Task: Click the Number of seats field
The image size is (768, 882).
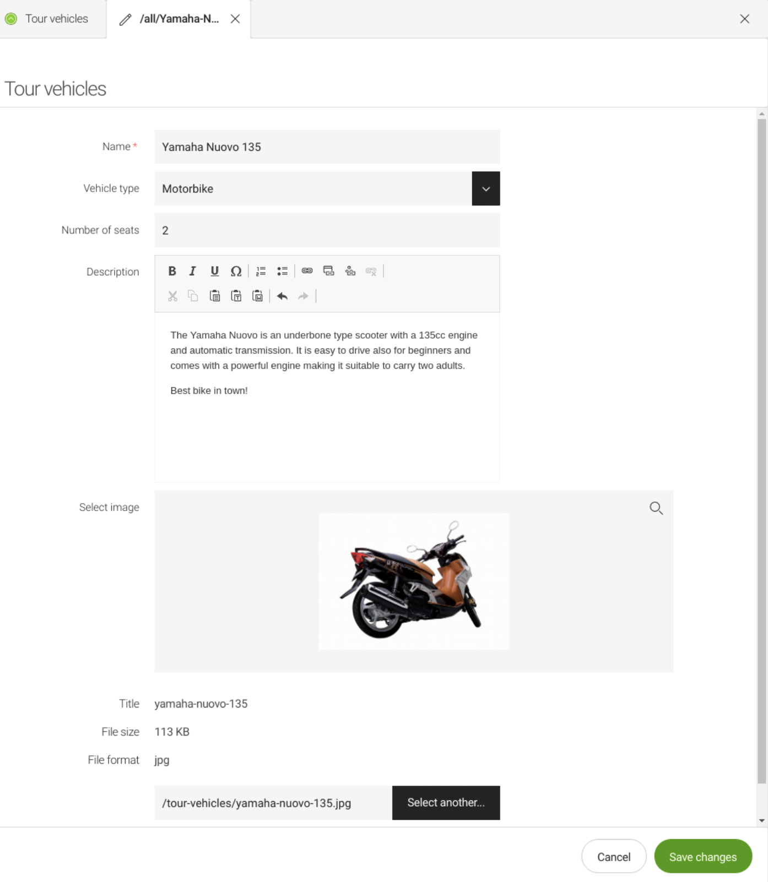Action: [x=327, y=231]
